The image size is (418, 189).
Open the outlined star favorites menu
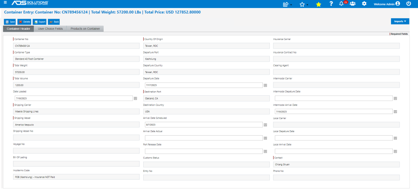point(302,4)
